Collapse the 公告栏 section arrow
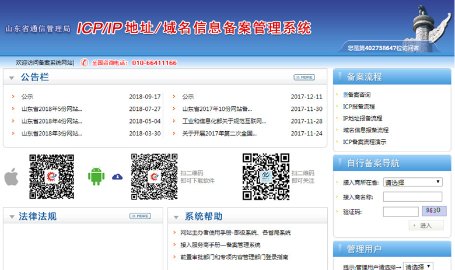Image resolution: width=455 pixels, height=270 pixels. coord(12,78)
